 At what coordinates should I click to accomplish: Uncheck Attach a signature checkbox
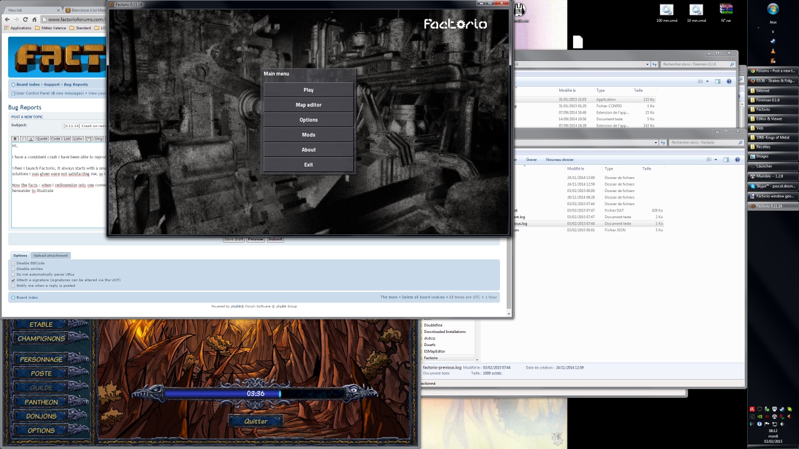(13, 280)
